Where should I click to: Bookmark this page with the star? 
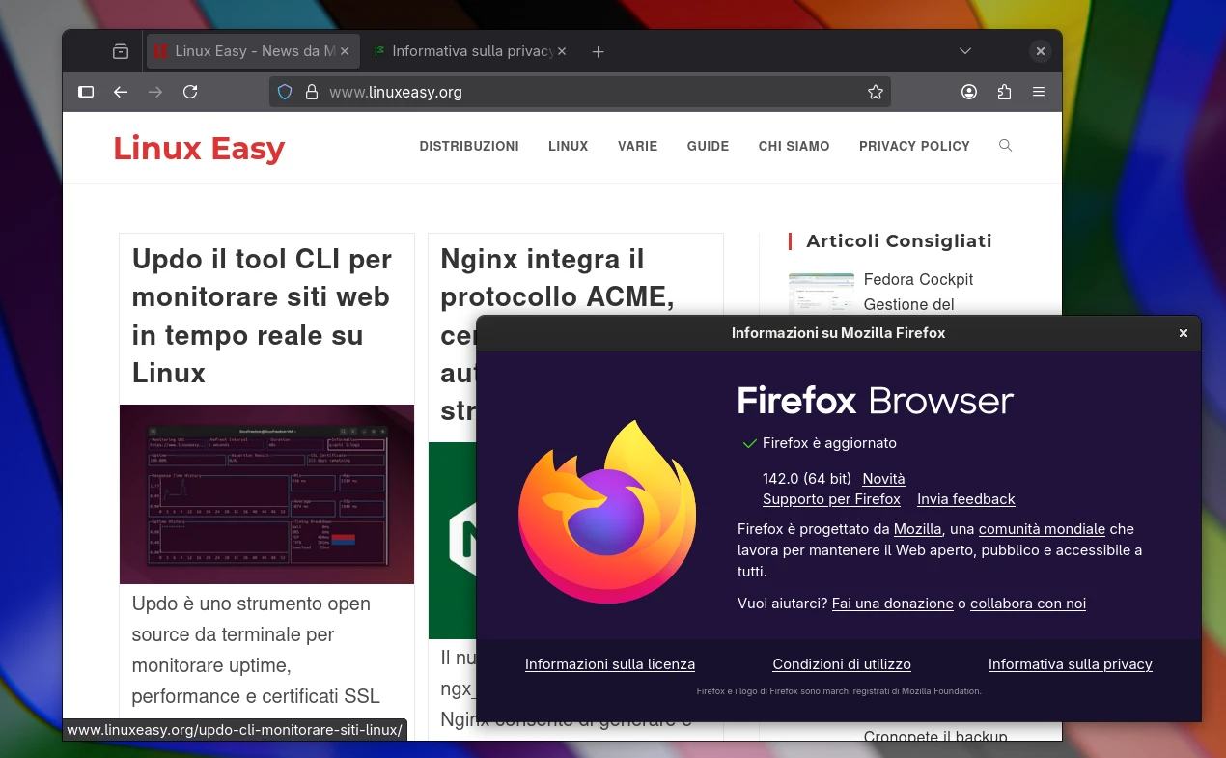(x=875, y=92)
